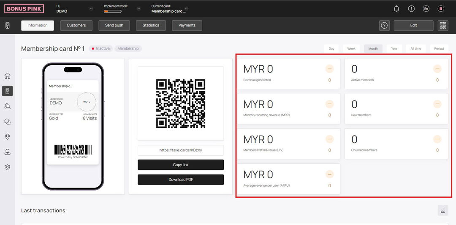The height and width of the screenshot is (225, 456).
Task: Click the phone card preview mockup
Action: pos(73,126)
